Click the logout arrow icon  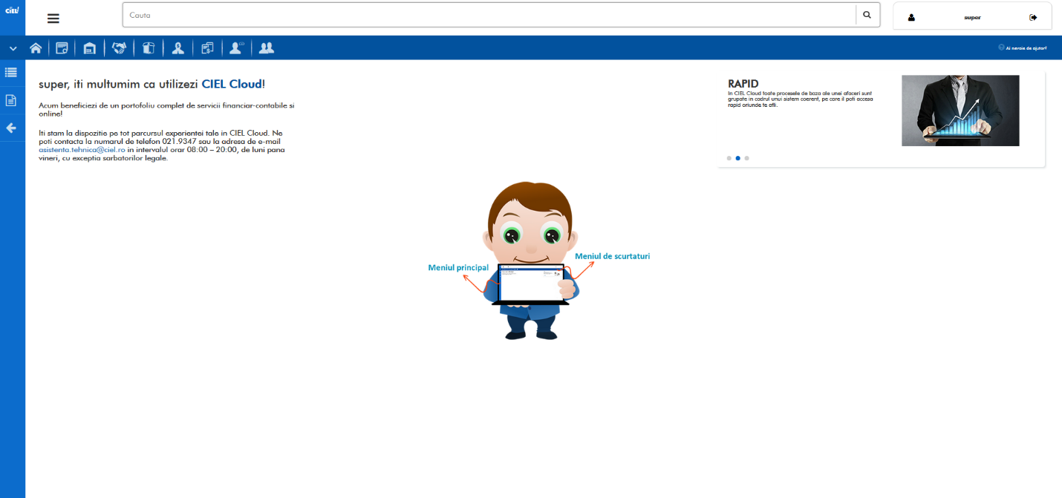click(1033, 17)
